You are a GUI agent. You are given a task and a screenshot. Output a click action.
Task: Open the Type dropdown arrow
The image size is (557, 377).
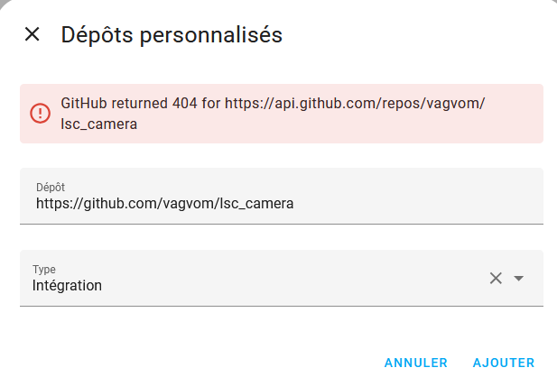tap(518, 278)
